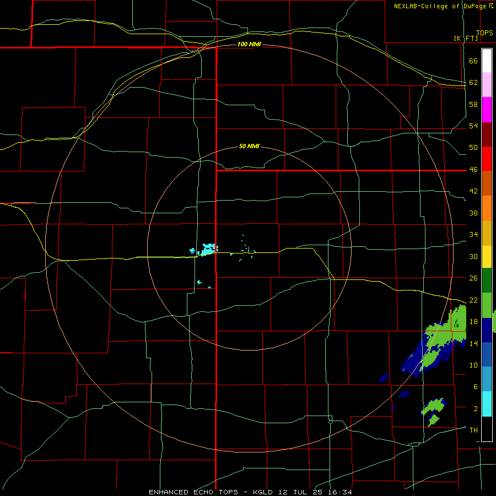Click the TH legend label
The image size is (496, 496).
click(473, 430)
